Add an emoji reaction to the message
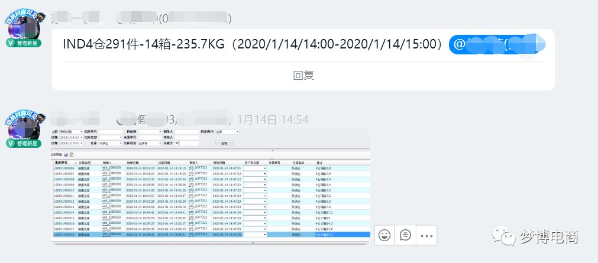 (384, 235)
